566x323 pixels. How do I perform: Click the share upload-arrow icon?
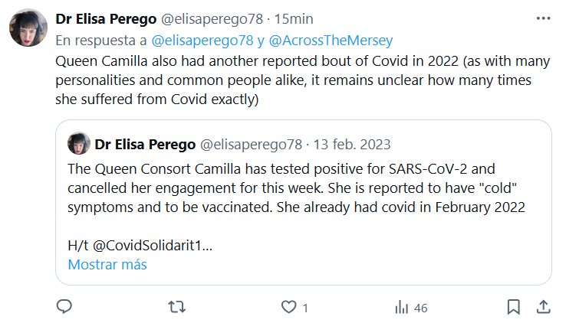tap(542, 307)
